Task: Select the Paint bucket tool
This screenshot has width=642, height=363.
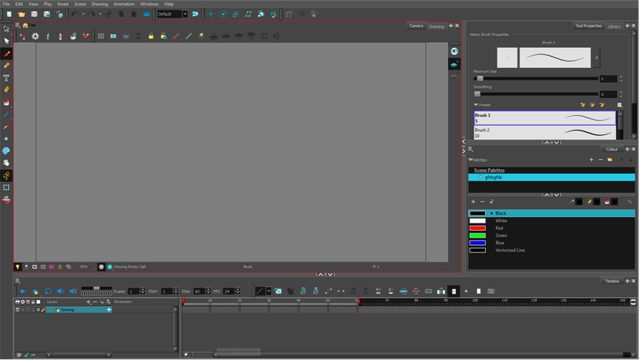Action: click(7, 102)
